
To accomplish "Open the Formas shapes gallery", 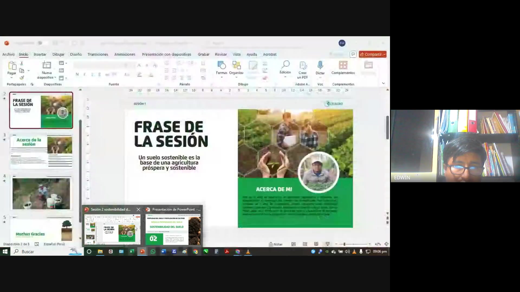I will coord(221,65).
